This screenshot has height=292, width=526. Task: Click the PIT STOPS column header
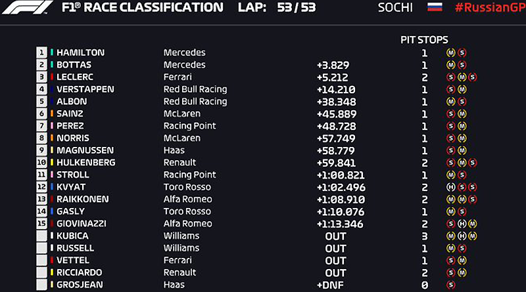coord(424,40)
